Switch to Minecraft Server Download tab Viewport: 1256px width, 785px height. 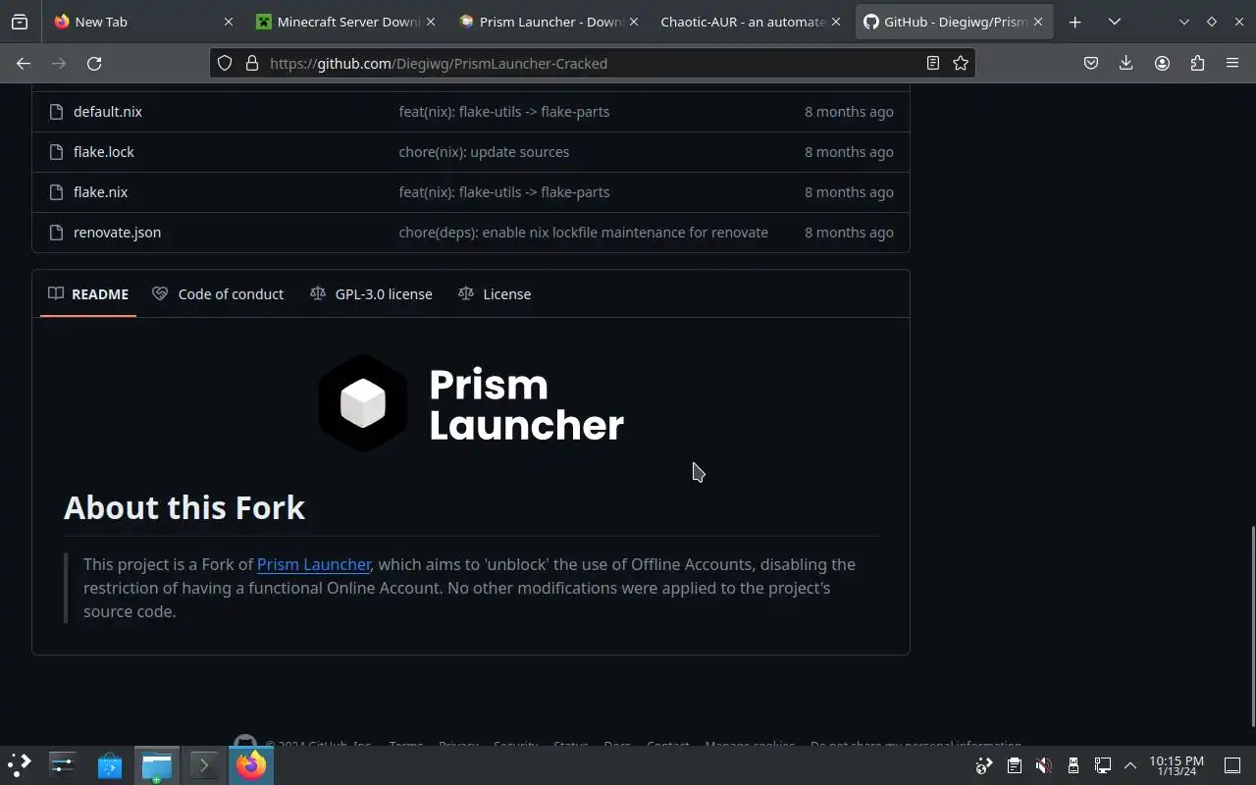pos(343,22)
